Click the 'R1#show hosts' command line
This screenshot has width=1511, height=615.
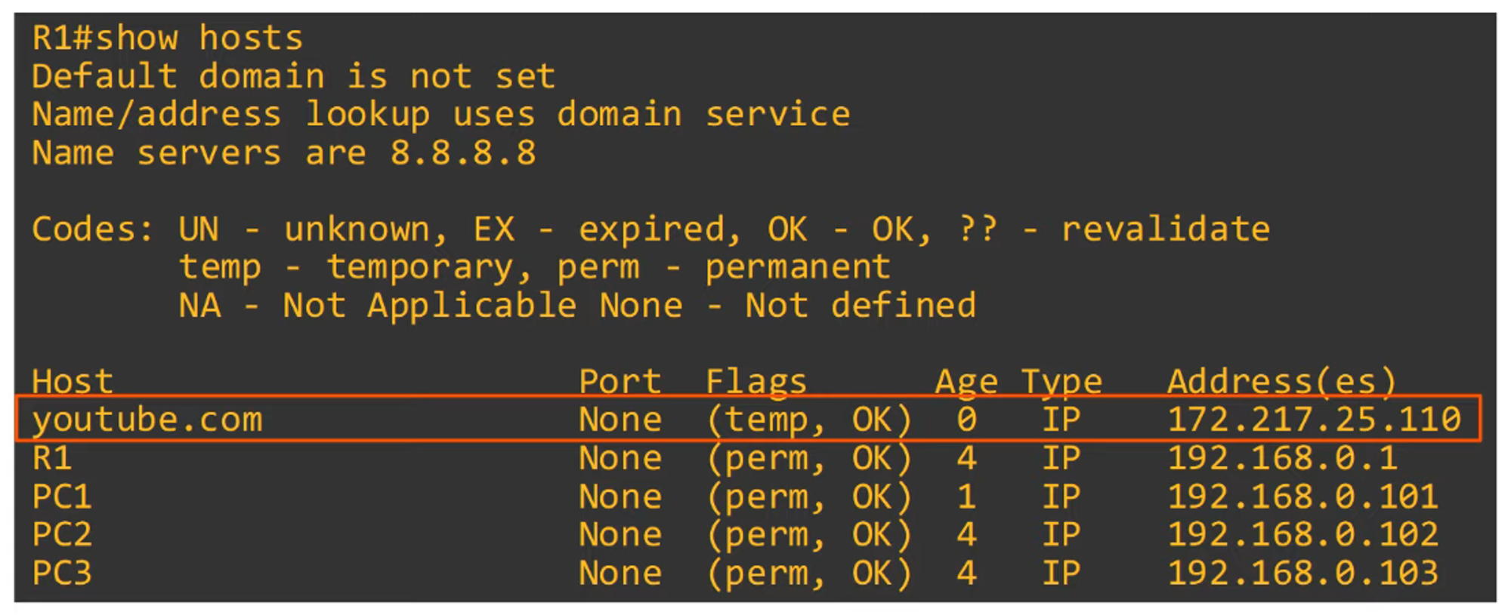[x=167, y=38]
